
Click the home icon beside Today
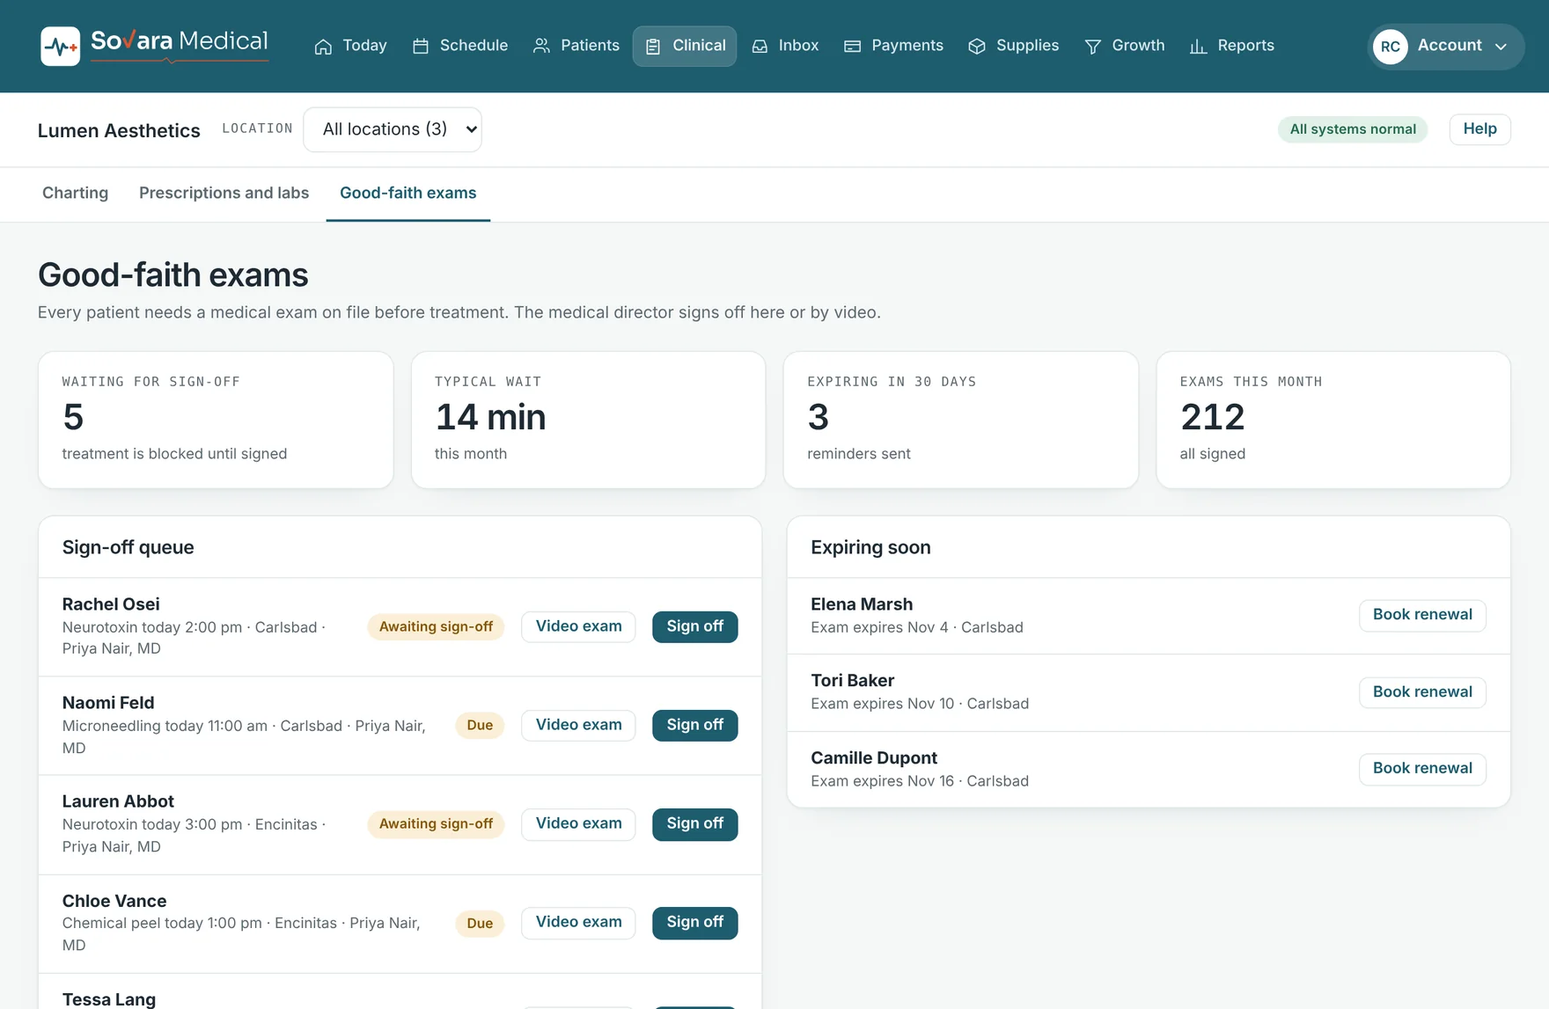[x=323, y=47]
